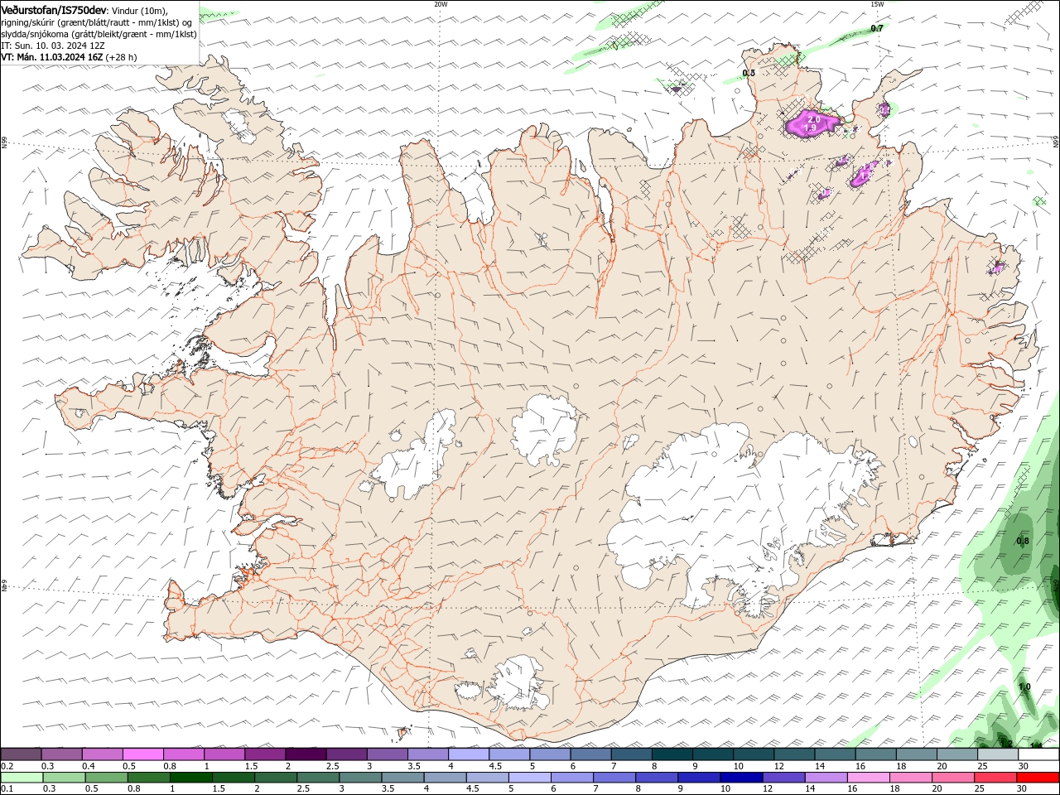
Task: Click the light pink swatch starting at 16 in lower legend
Action: coord(868,778)
